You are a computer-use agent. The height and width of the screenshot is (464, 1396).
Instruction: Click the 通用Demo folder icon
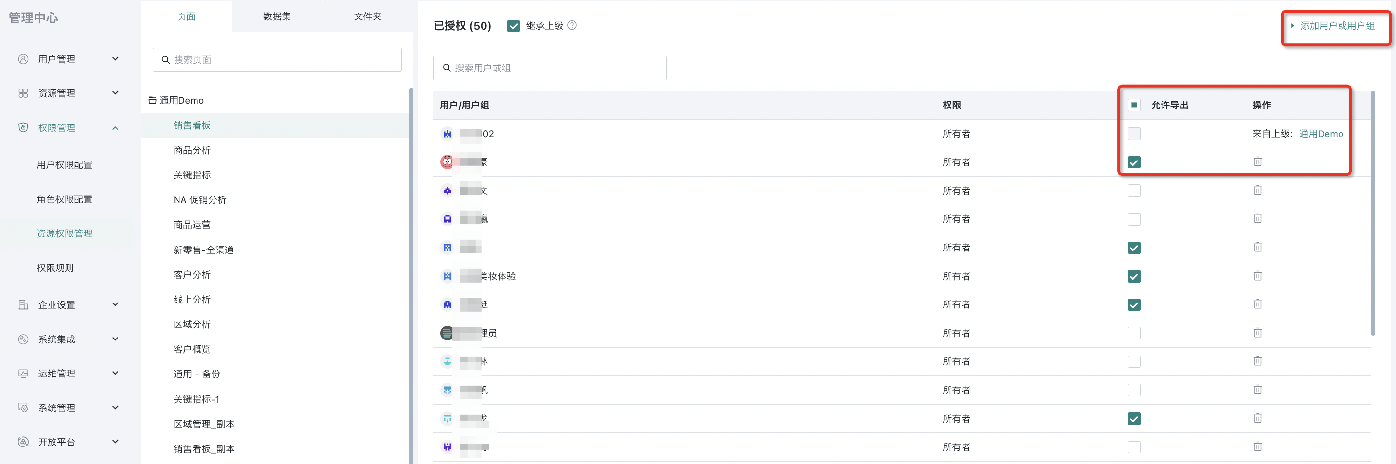[152, 100]
